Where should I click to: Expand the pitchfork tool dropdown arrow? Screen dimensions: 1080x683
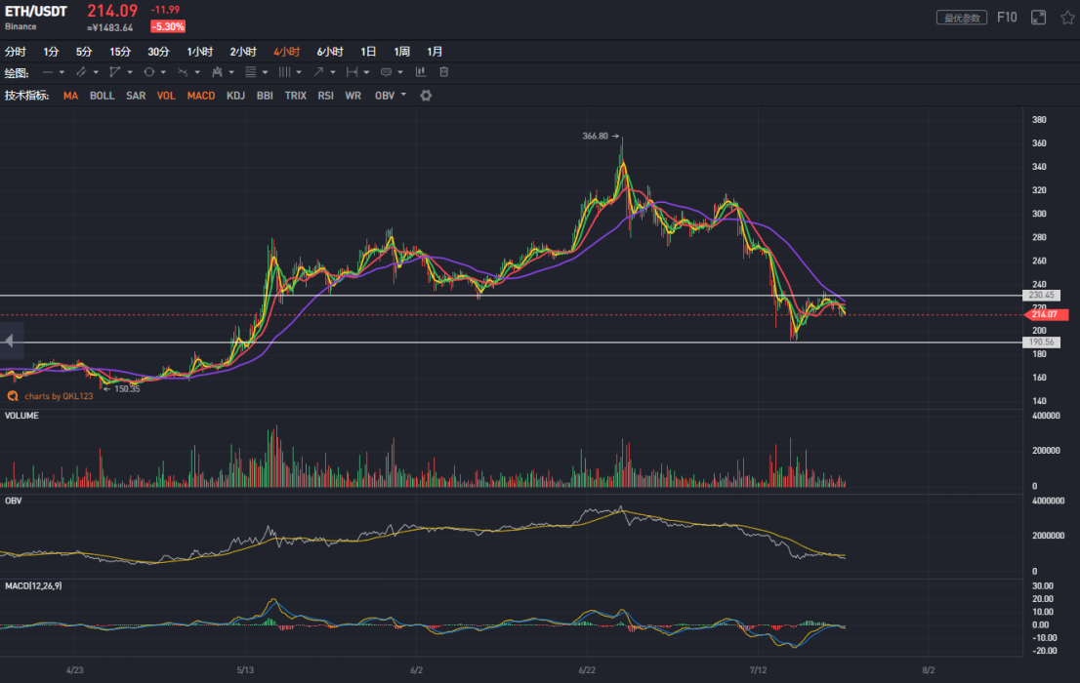(231, 72)
